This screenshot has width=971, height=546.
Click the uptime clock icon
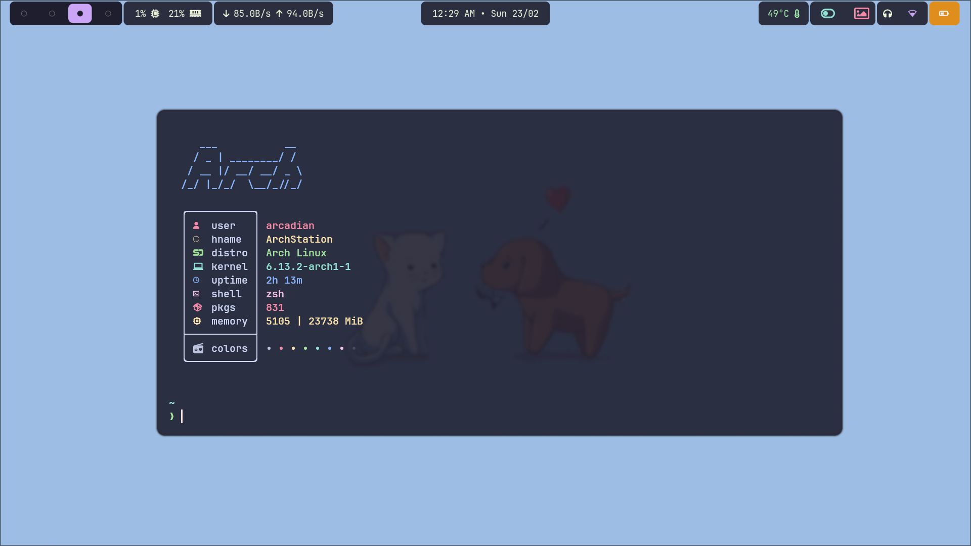196,280
